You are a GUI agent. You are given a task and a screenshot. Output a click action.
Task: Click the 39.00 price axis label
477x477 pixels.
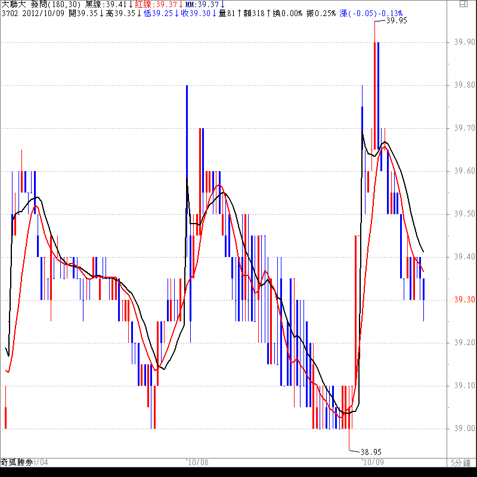(x=464, y=428)
